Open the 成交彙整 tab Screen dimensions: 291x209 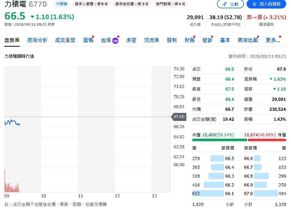point(65,40)
